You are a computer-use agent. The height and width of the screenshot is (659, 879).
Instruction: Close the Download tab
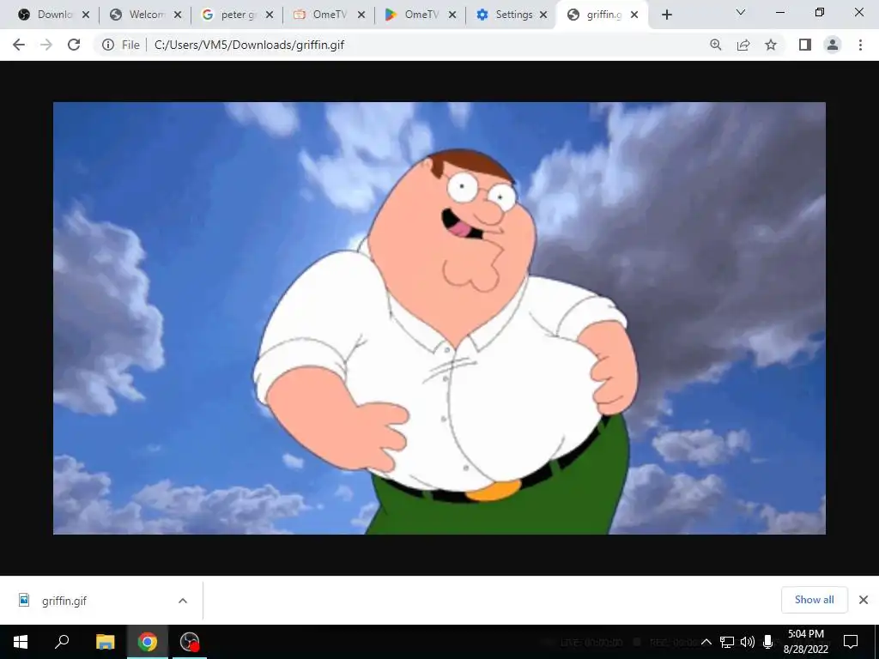pyautogui.click(x=86, y=15)
